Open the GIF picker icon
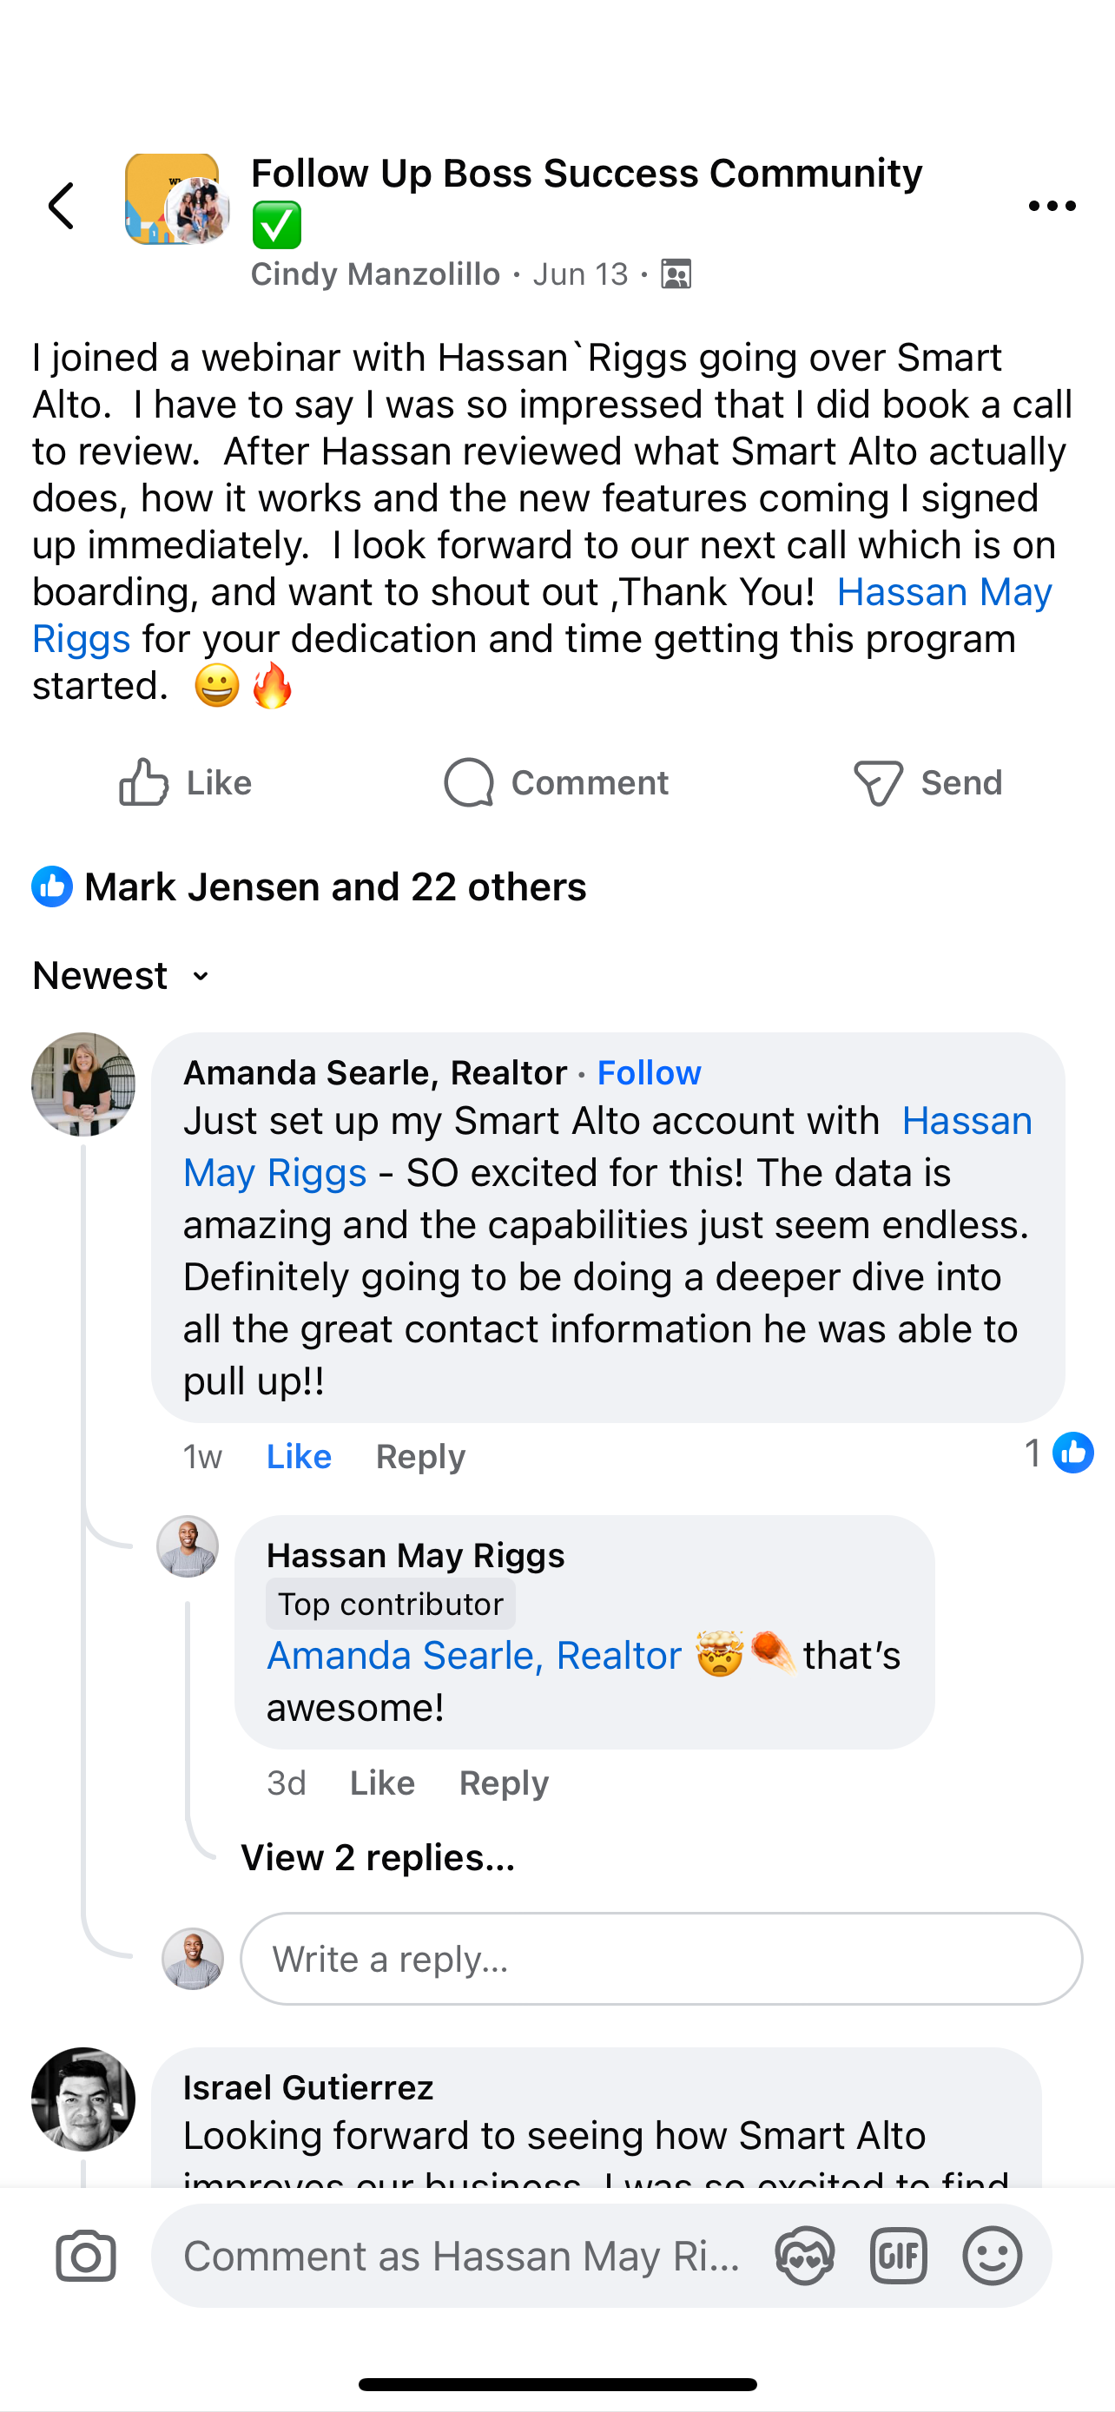This screenshot has height=2412, width=1115. pyautogui.click(x=898, y=2256)
